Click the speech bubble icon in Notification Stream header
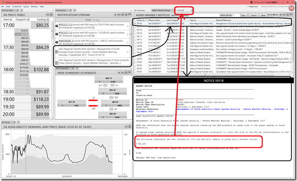 pos(129,15)
